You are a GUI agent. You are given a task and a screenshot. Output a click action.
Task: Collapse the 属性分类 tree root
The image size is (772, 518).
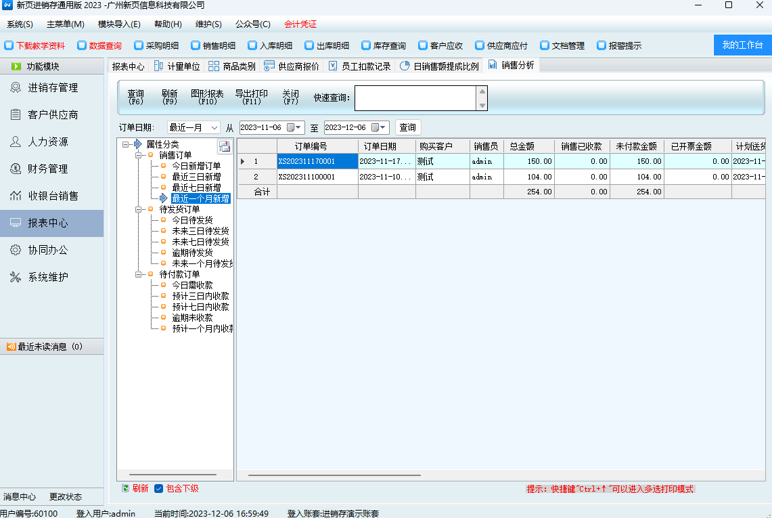[x=126, y=144]
